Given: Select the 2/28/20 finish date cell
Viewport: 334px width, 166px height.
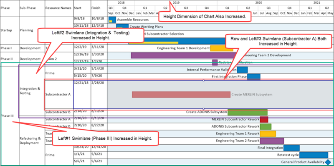Looking at the screenshot, I should click(99, 95).
